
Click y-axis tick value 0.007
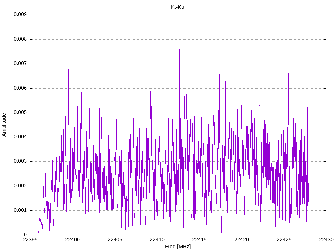coord(20,64)
